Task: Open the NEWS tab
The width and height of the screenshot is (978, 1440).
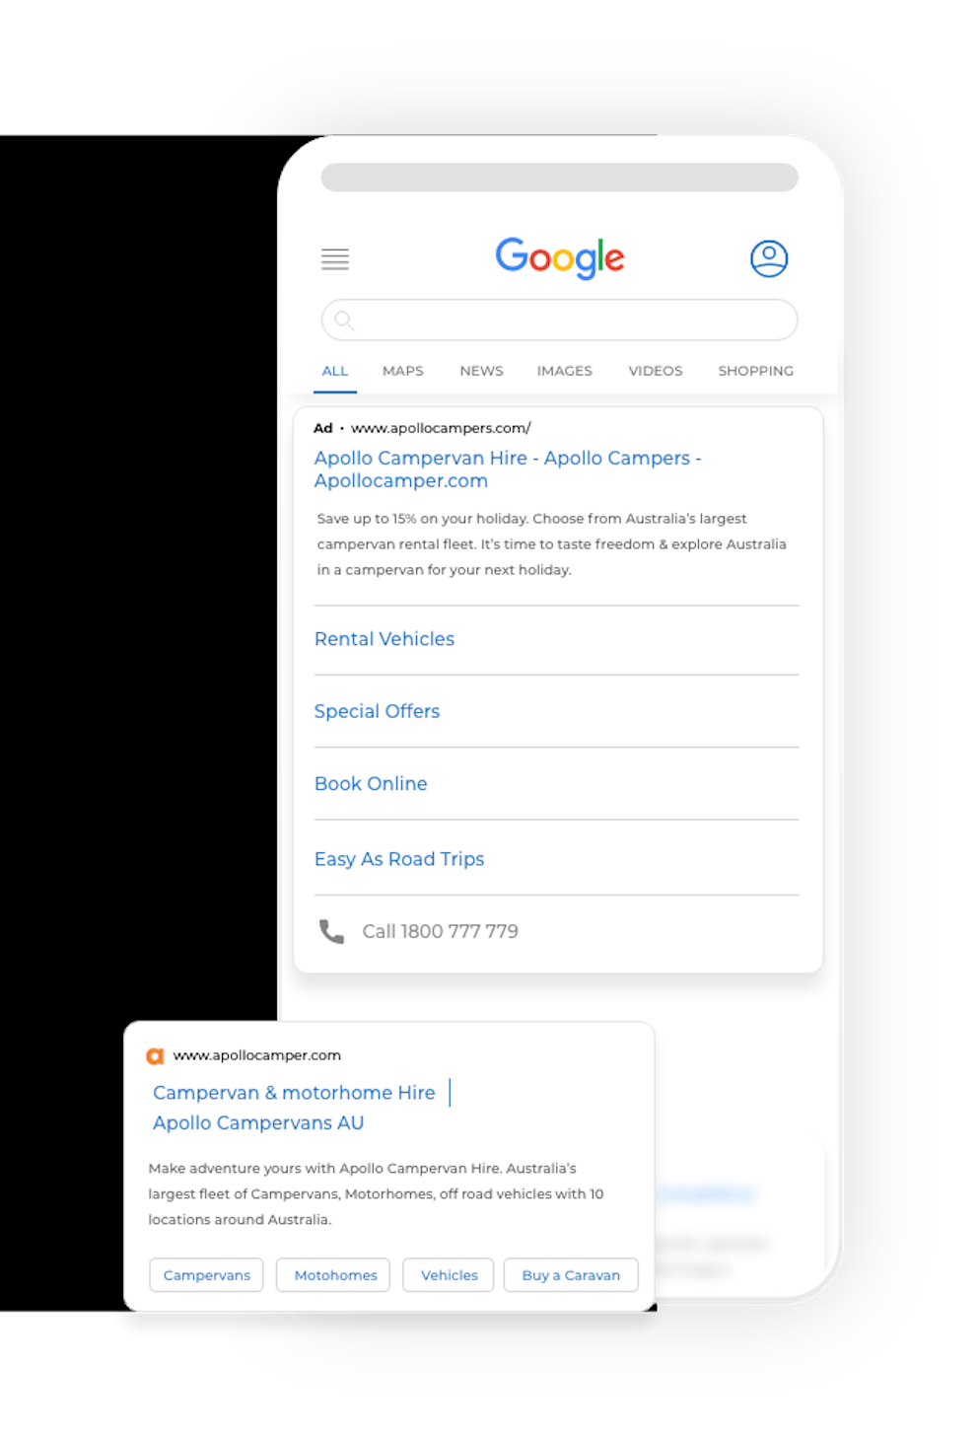Action: pos(481,371)
